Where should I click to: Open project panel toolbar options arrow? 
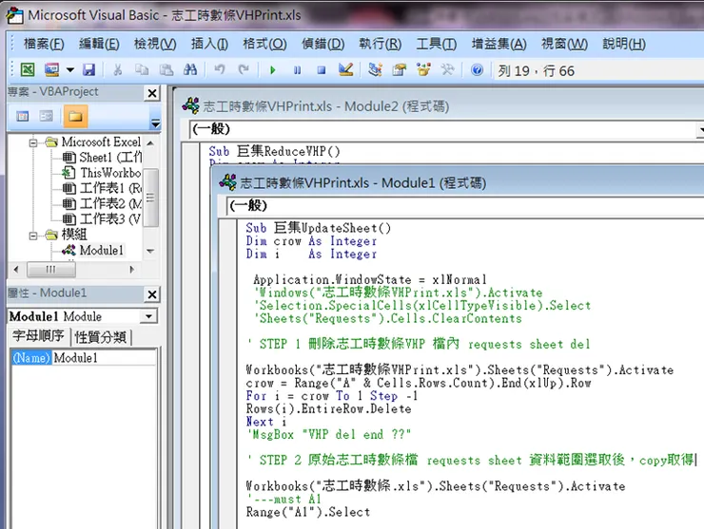155,122
